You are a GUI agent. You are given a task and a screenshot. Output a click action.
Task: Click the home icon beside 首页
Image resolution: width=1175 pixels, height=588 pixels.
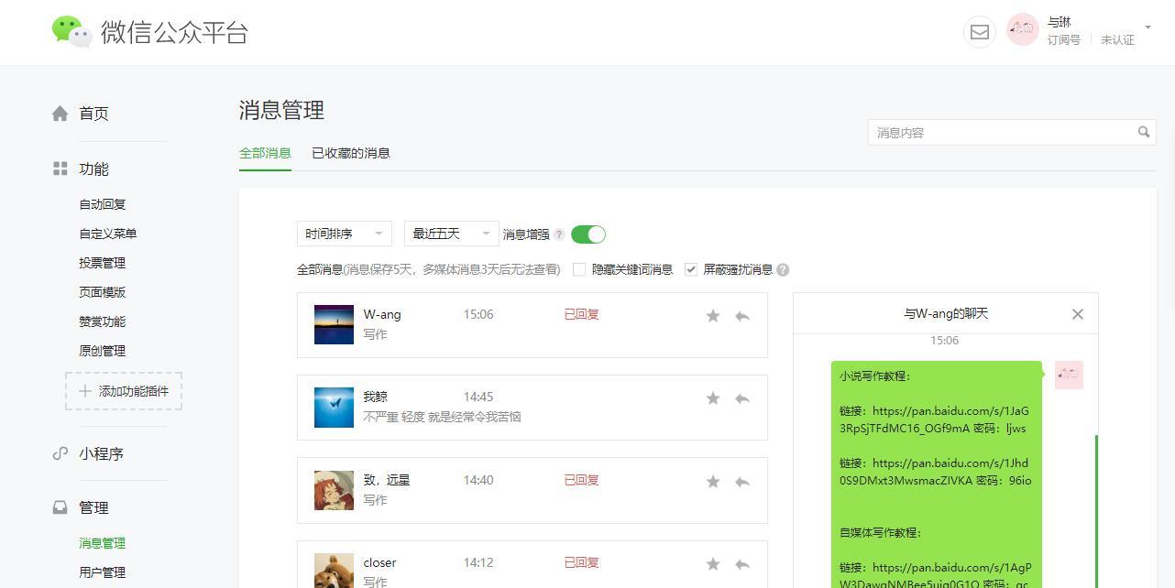pos(59,112)
